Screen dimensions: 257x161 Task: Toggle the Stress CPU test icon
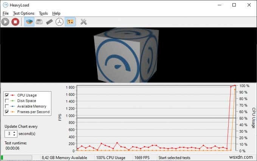29,22
